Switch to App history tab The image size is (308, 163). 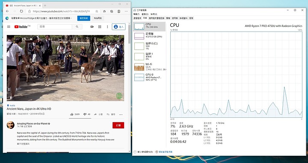coord(157,18)
